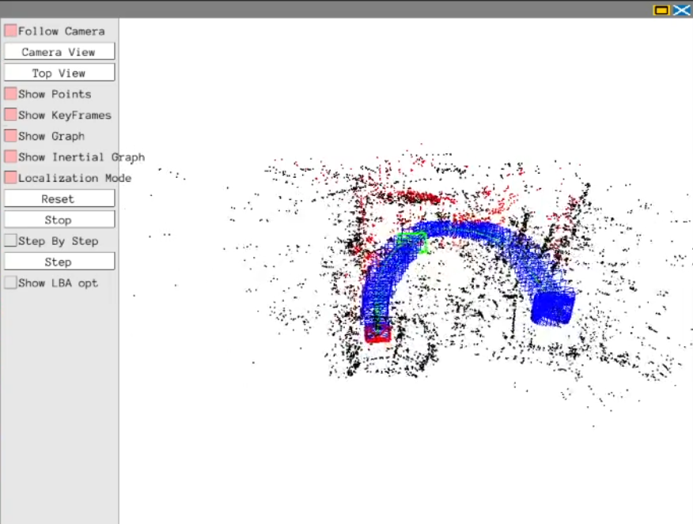
Task: Switch to Top View
Action: point(59,72)
